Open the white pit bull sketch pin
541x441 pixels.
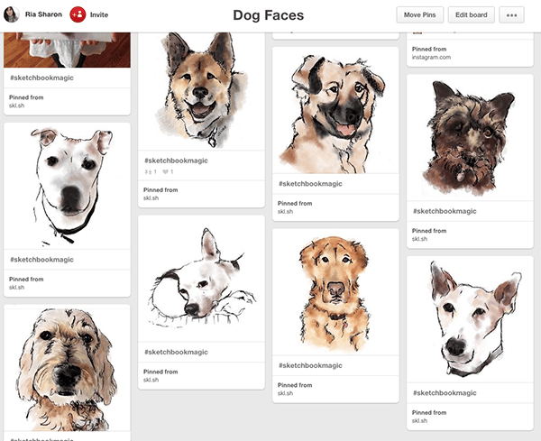[x=67, y=186]
